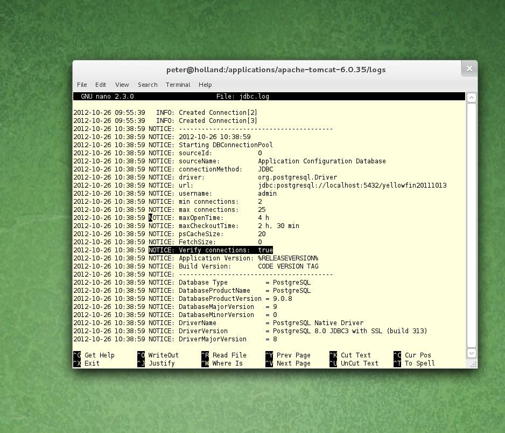Click the vertical scrollbar handle
505x433 pixels.
click(x=471, y=224)
